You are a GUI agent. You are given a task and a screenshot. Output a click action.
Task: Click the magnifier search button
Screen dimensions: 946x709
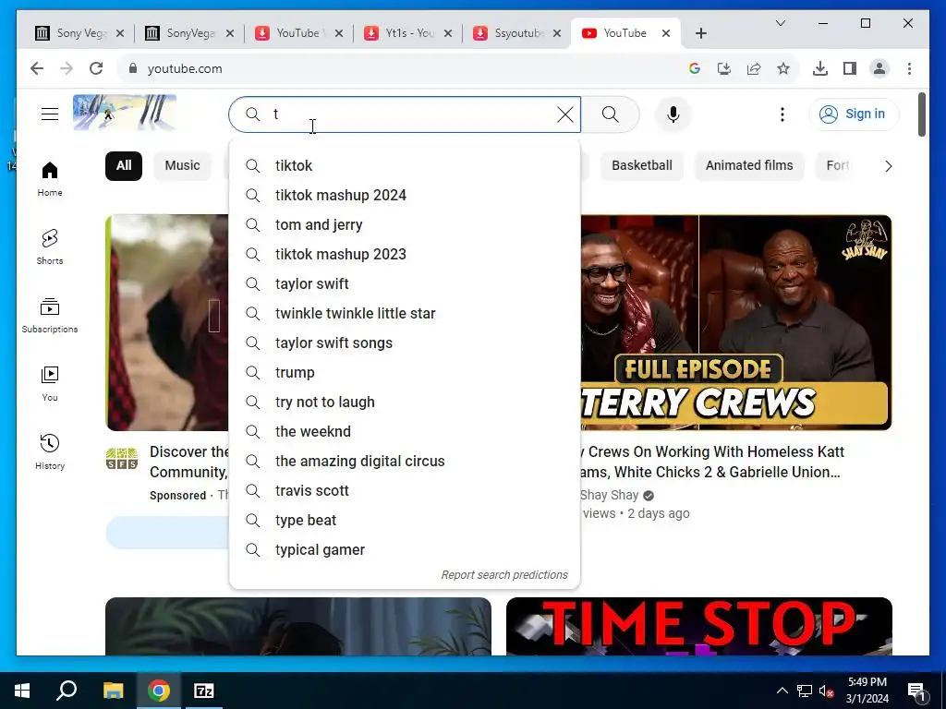[610, 114]
